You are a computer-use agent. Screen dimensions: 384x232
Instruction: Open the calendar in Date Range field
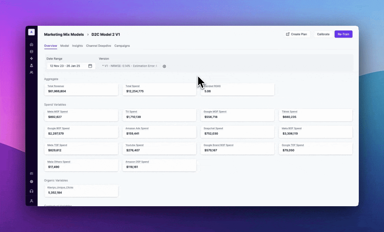(x=90, y=66)
